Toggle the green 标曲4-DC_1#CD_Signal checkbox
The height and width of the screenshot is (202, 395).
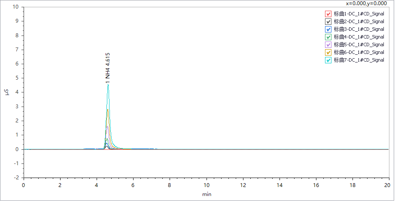(328, 37)
